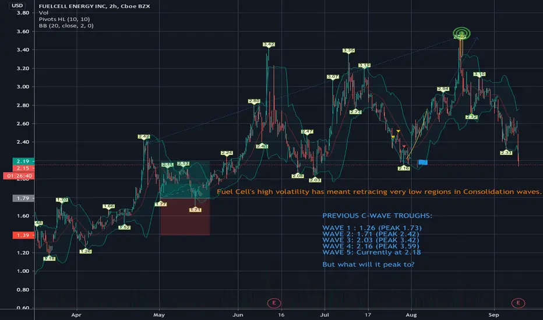The height and width of the screenshot is (320, 543).
Task: Select the 'WAVE 5: Currently at 2.18' line
Action: point(372,252)
